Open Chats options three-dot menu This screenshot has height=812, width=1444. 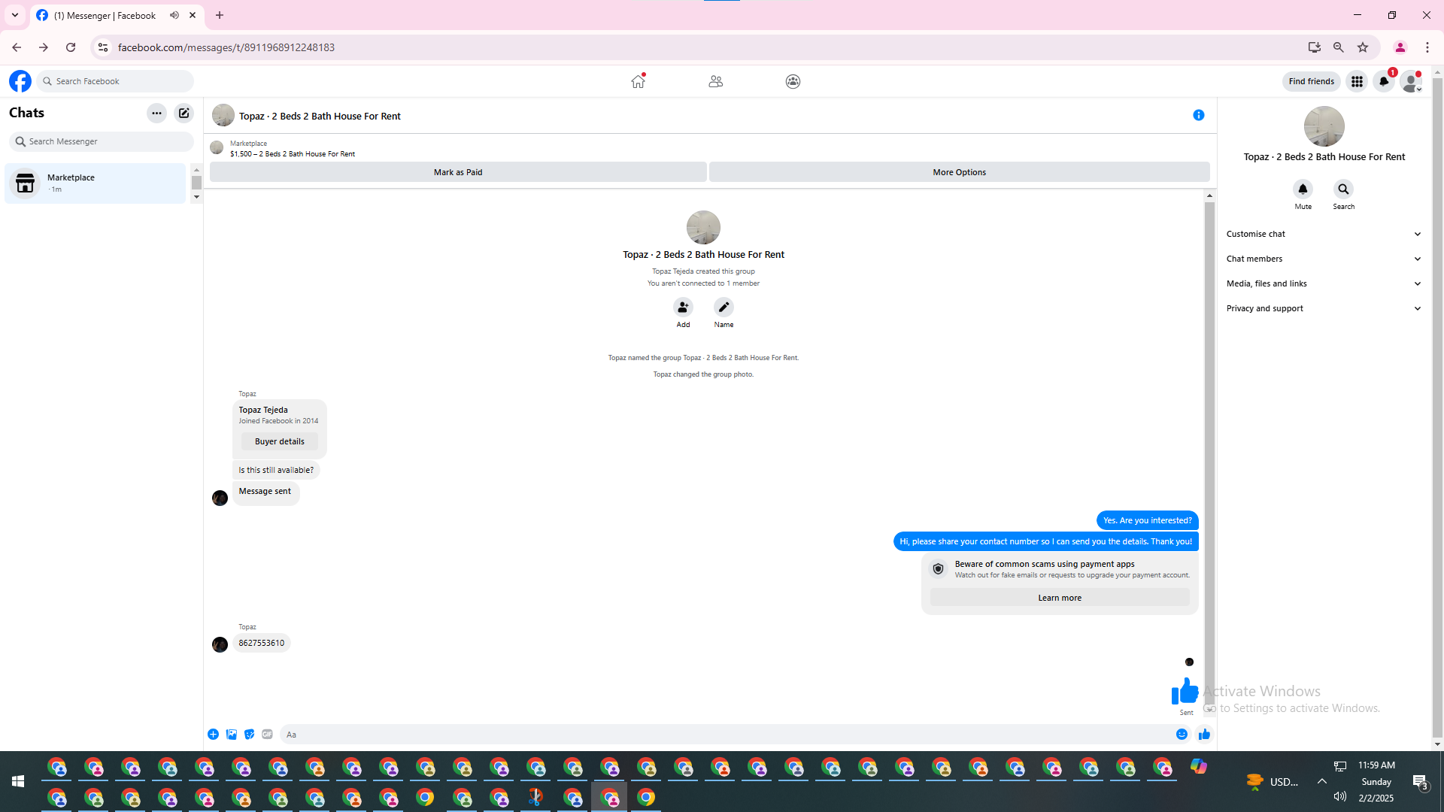click(x=156, y=114)
